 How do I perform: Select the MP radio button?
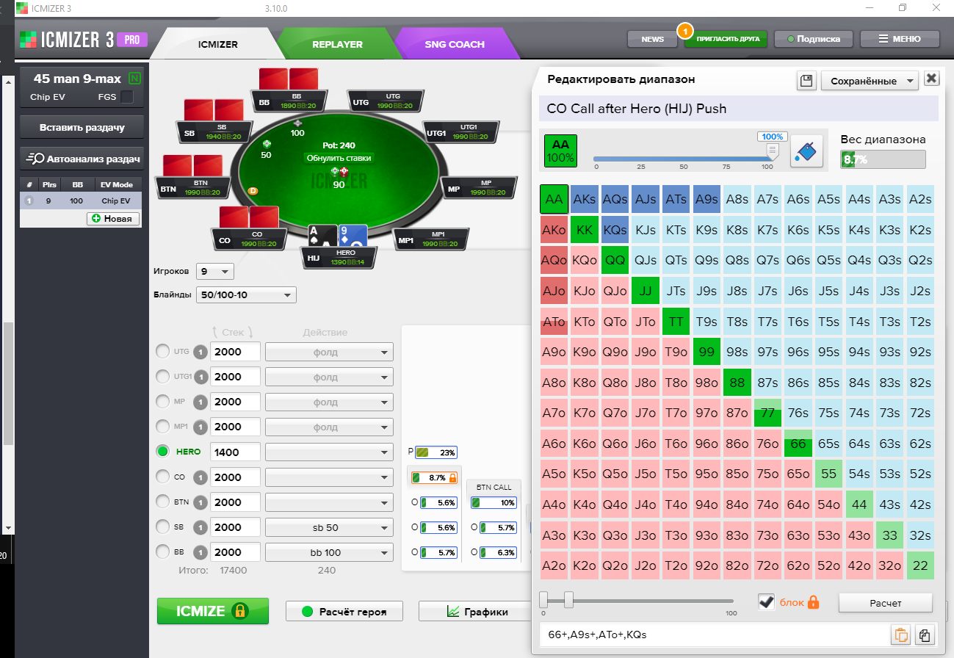[x=162, y=402]
